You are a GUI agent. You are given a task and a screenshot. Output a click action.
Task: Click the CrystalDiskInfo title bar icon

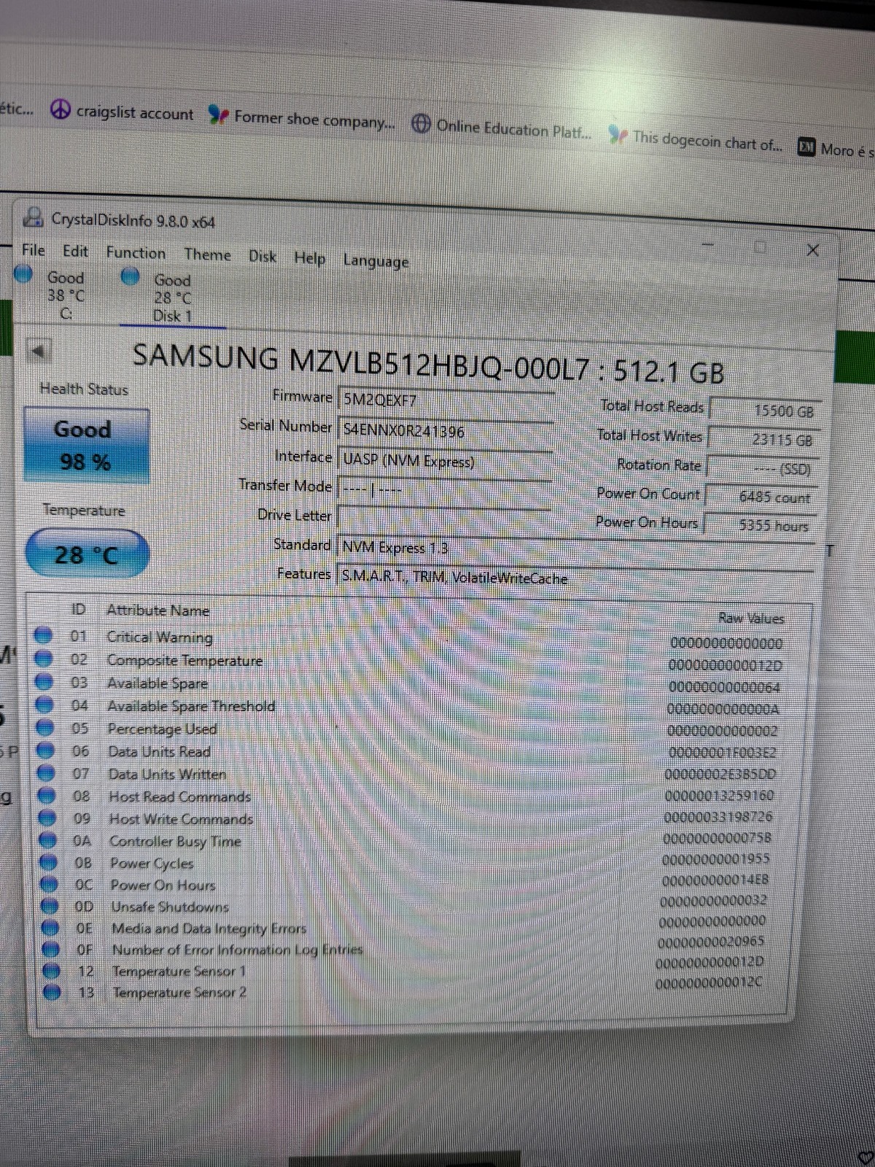(32, 217)
